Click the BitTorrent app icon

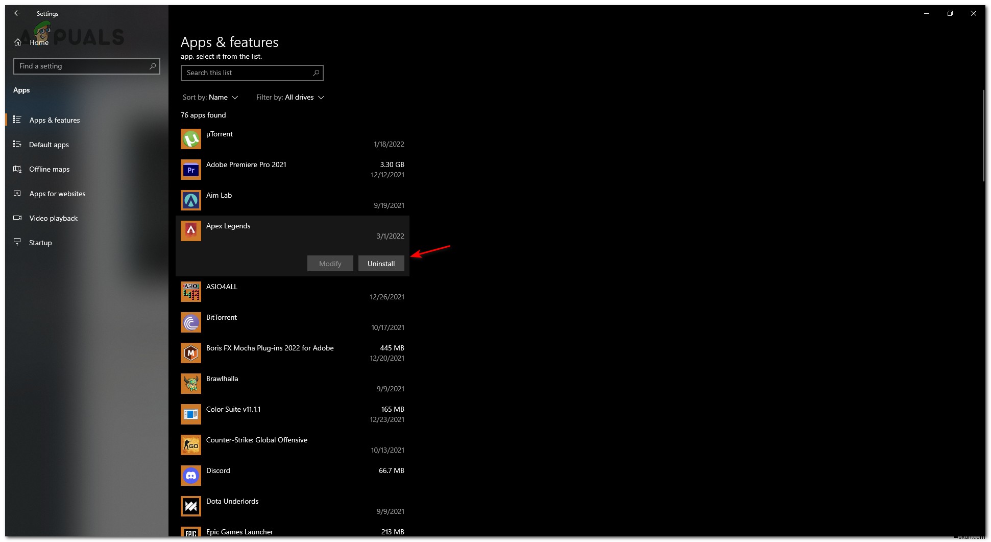tap(190, 322)
